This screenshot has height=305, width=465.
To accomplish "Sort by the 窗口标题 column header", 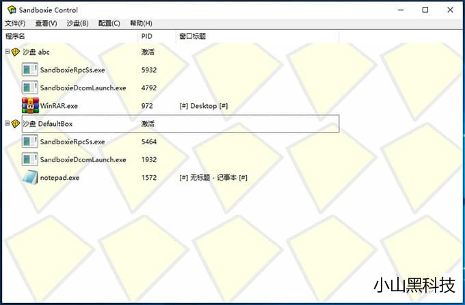I will pyautogui.click(x=257, y=36).
